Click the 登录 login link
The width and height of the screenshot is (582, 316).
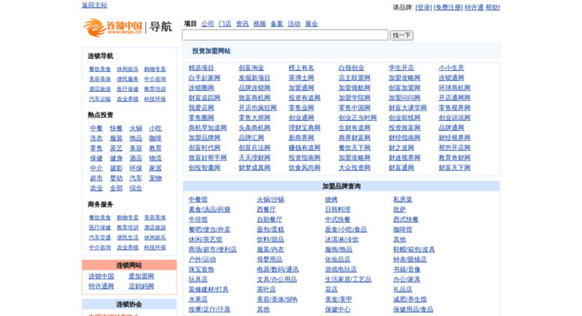click(x=423, y=7)
